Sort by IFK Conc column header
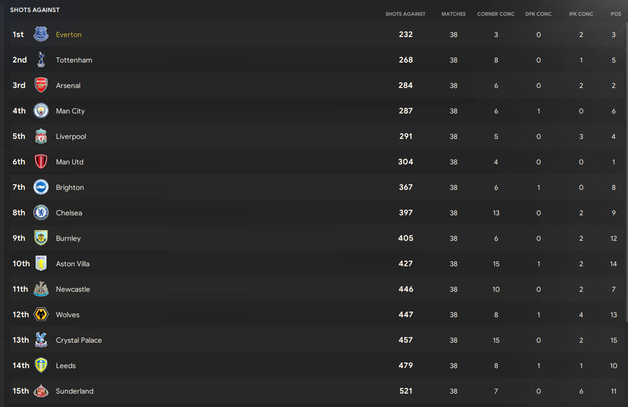628x407 pixels. [581, 14]
